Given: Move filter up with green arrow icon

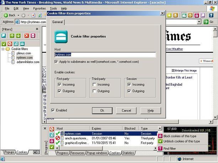Looking at the screenshot, I should [12, 36].
